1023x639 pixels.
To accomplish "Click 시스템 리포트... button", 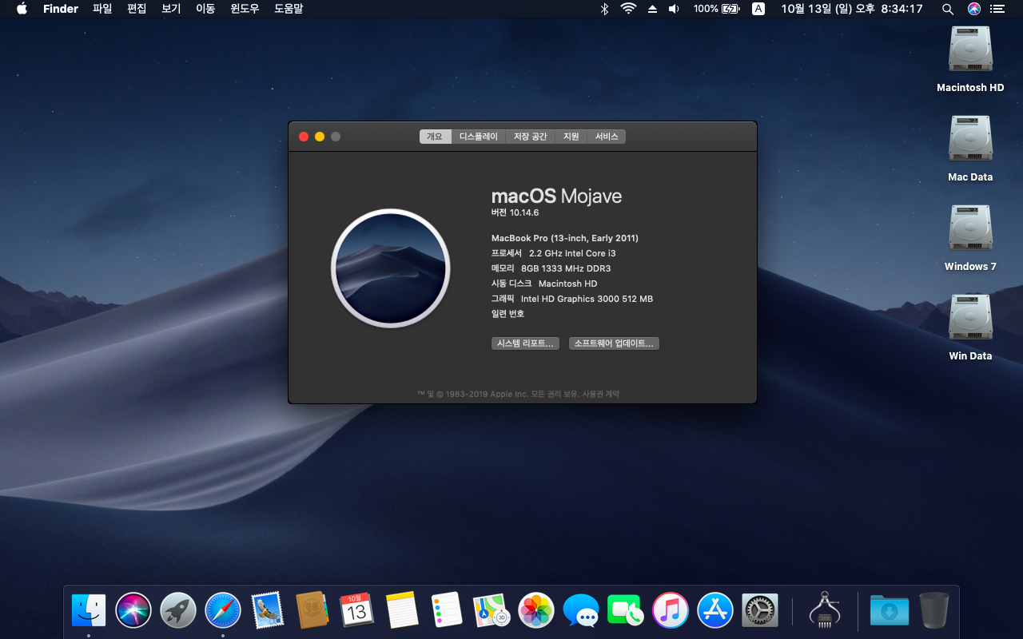I will point(525,343).
